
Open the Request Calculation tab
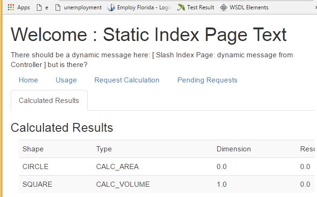click(127, 80)
